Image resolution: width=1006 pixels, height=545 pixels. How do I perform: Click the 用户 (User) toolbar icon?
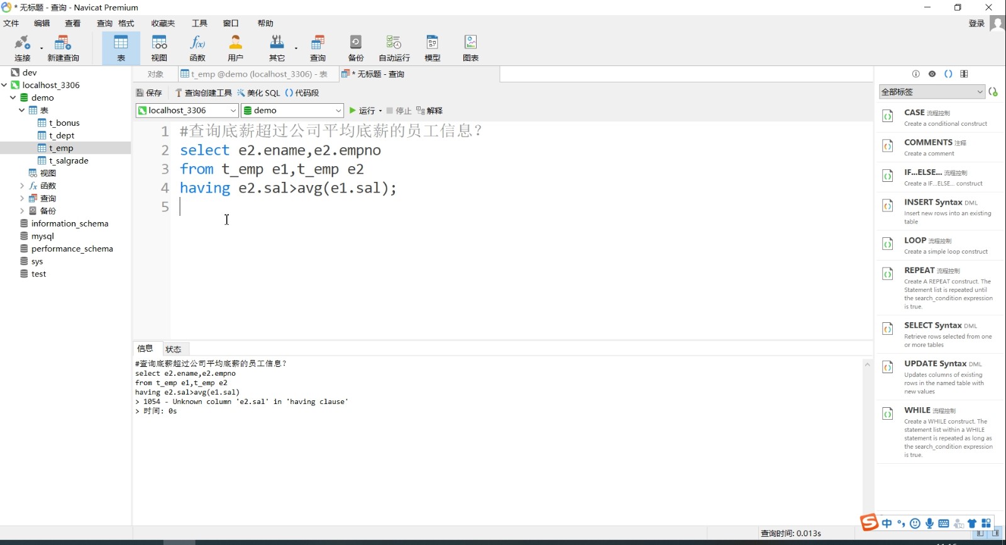point(236,48)
